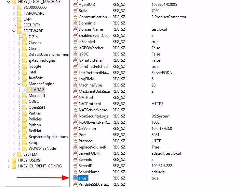Viewport: 240px width, 187px height.
Task: Click the ServerName string value icon
Action: point(75,172)
